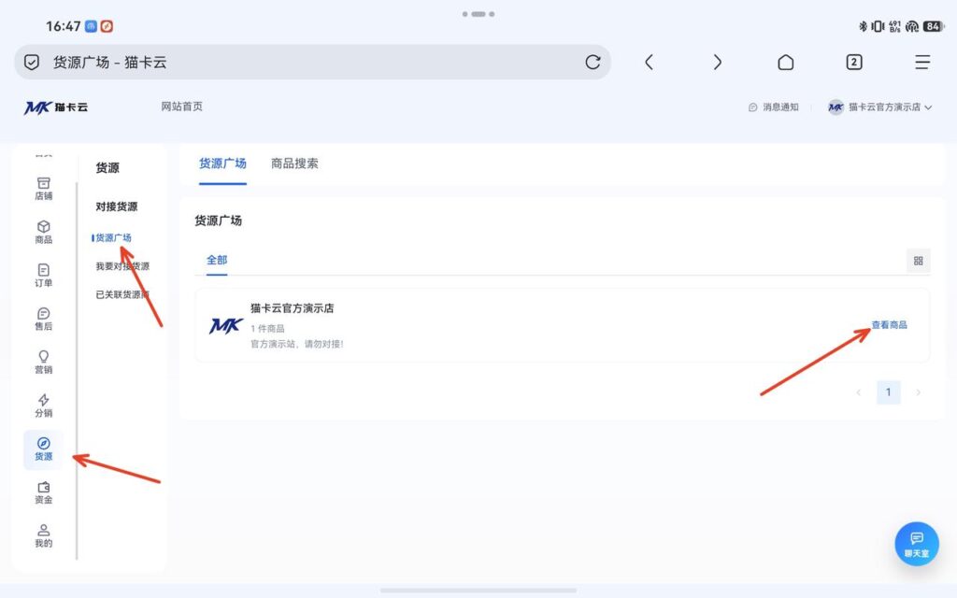Screen dimensions: 957x598
Task: Open the 订单 sidebar icon
Action: (x=43, y=276)
